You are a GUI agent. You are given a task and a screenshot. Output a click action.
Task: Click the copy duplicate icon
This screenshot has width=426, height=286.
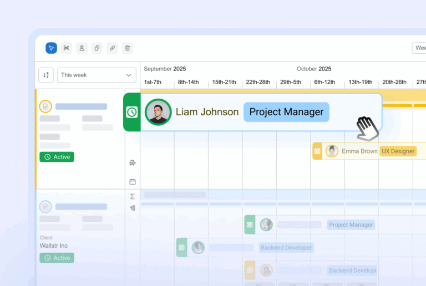click(x=97, y=48)
